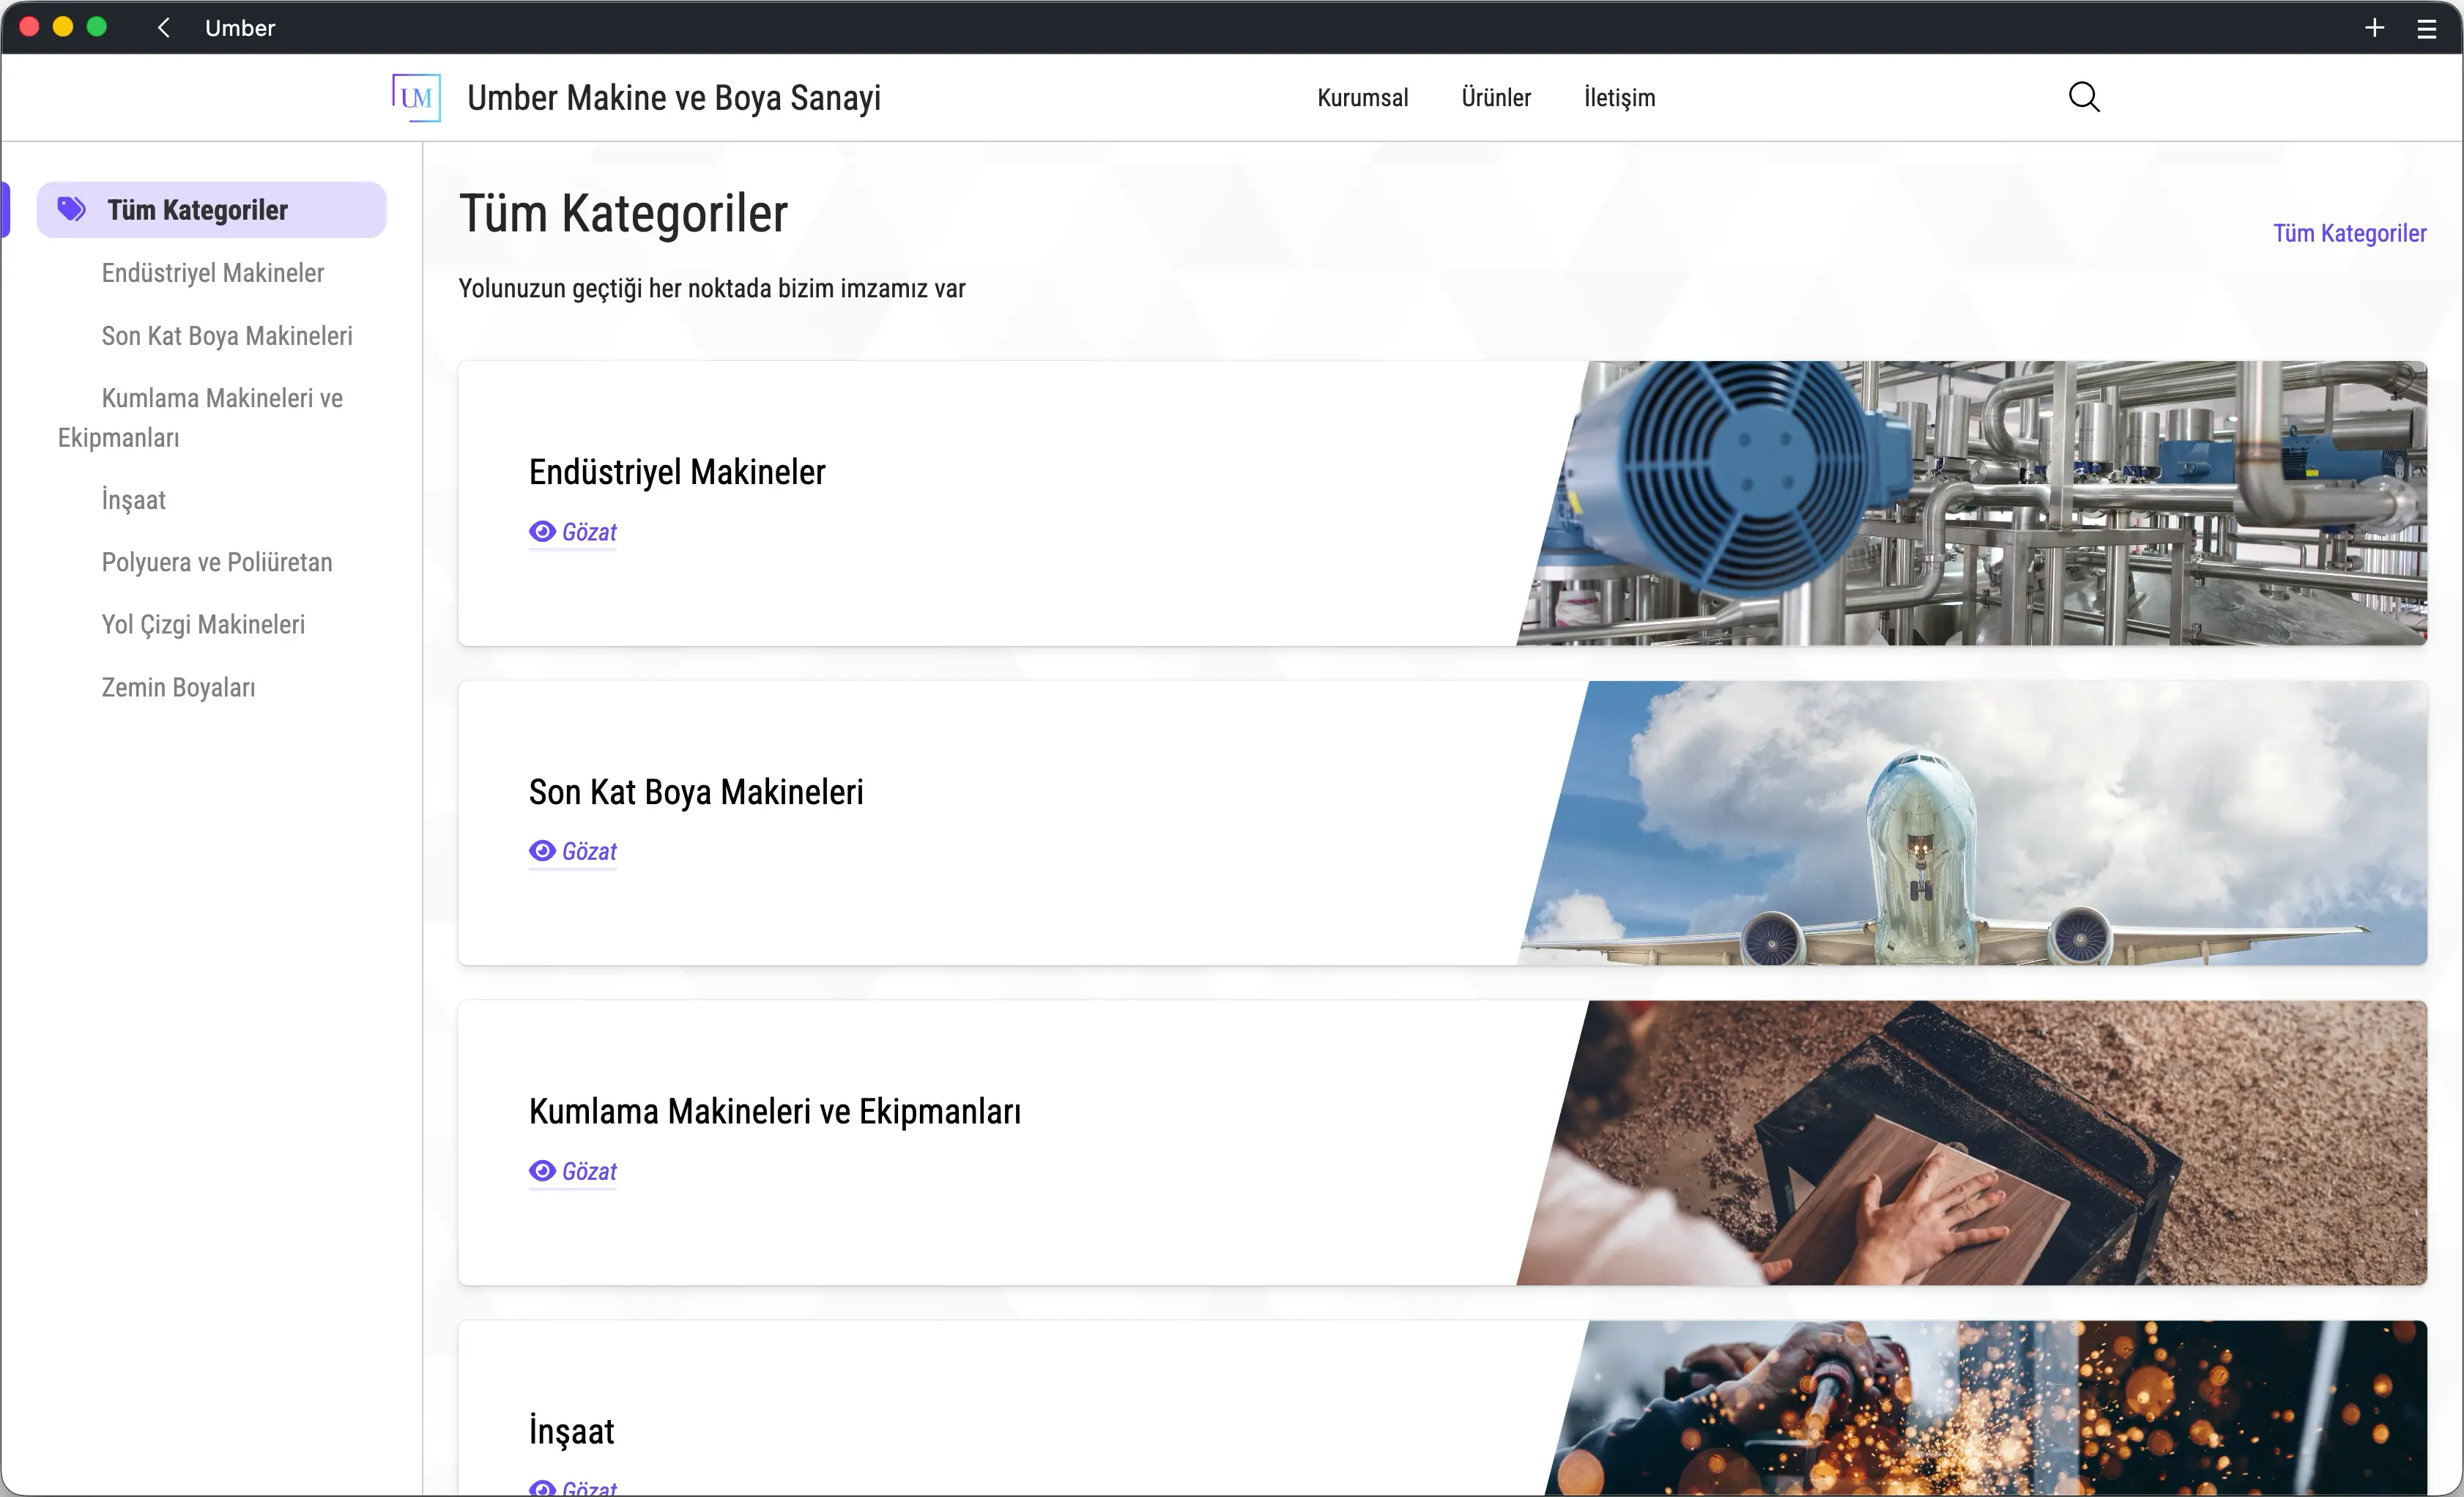Click the slogan 'Yolunuzun geçtiği her noktada bizim imzamız var'
This screenshot has height=1497, width=2464.
point(712,288)
